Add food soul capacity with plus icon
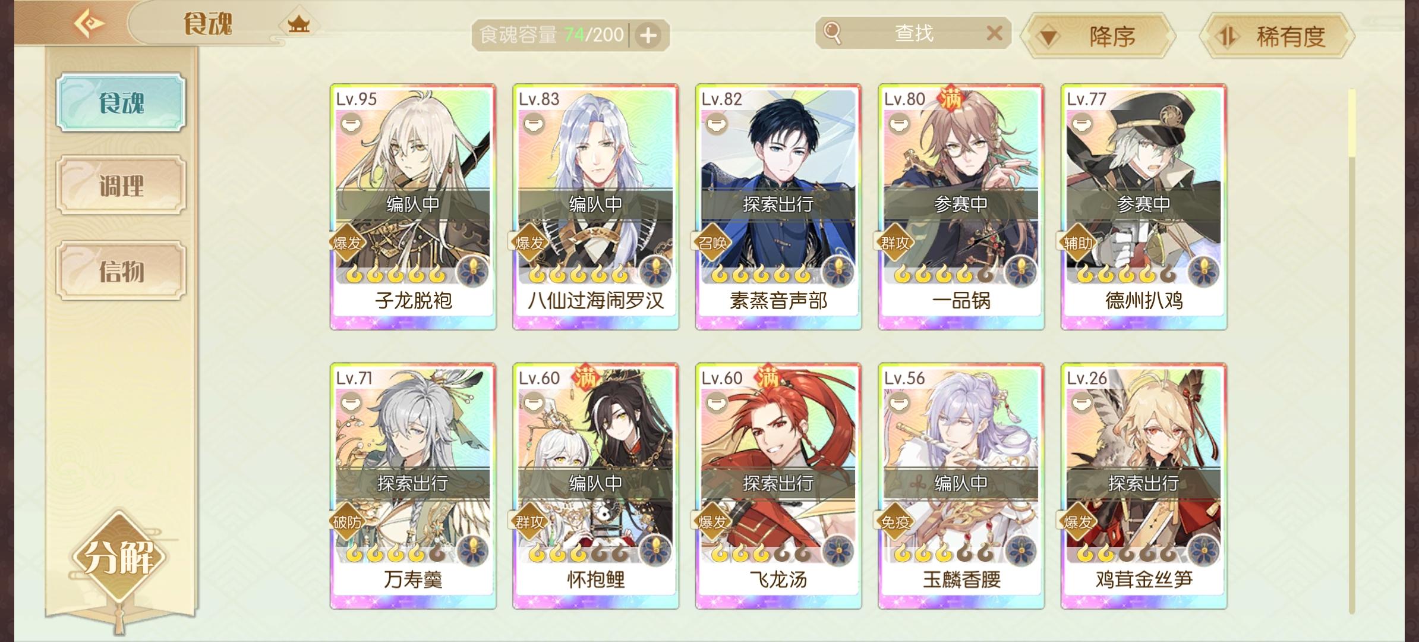The image size is (1419, 642). click(x=648, y=36)
